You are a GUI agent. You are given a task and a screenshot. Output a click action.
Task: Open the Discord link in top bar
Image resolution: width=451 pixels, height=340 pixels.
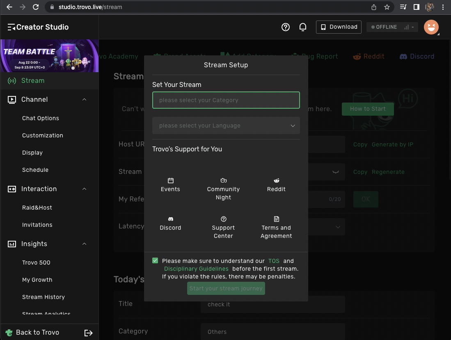[417, 56]
